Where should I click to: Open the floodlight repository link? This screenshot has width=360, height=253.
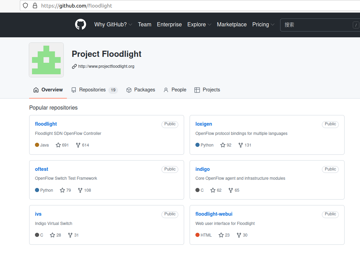click(x=46, y=124)
